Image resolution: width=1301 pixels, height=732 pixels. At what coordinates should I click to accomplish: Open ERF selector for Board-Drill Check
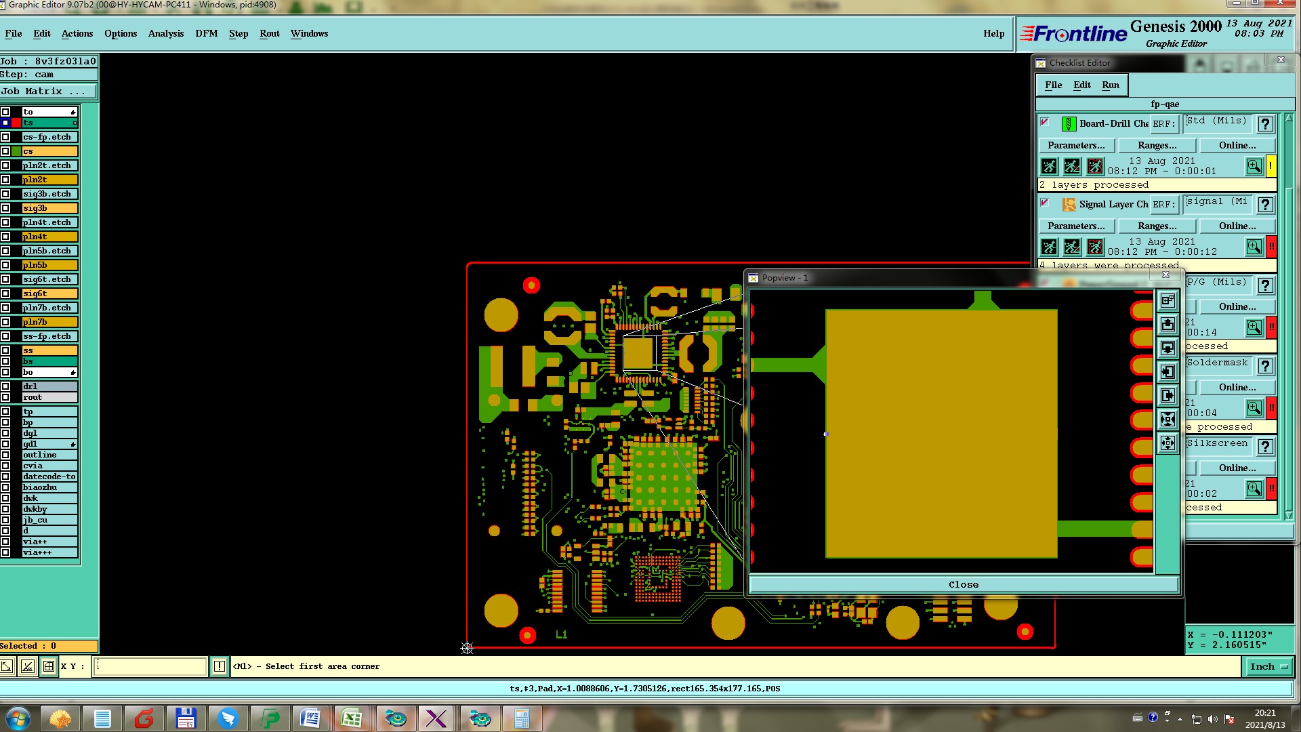click(x=1163, y=124)
